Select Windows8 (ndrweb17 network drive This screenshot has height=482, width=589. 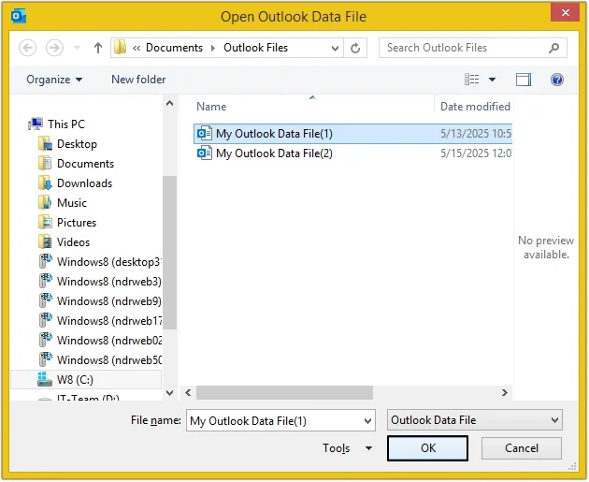pyautogui.click(x=109, y=321)
